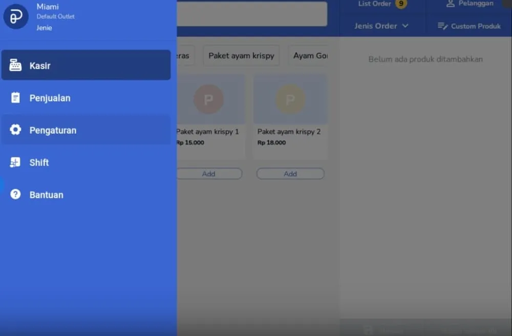The width and height of the screenshot is (512, 336).
Task: Add Paket ayam krispy 2 to order
Action: (x=290, y=174)
